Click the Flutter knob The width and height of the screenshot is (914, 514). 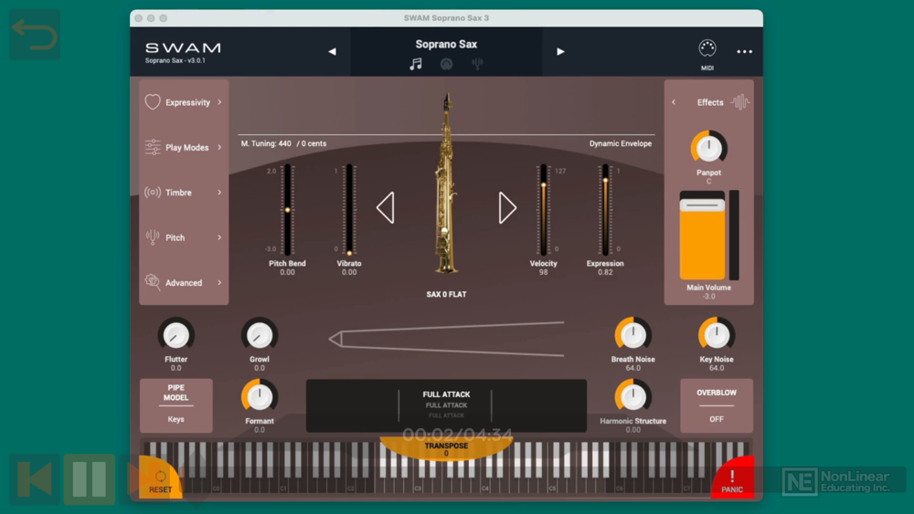point(176,335)
